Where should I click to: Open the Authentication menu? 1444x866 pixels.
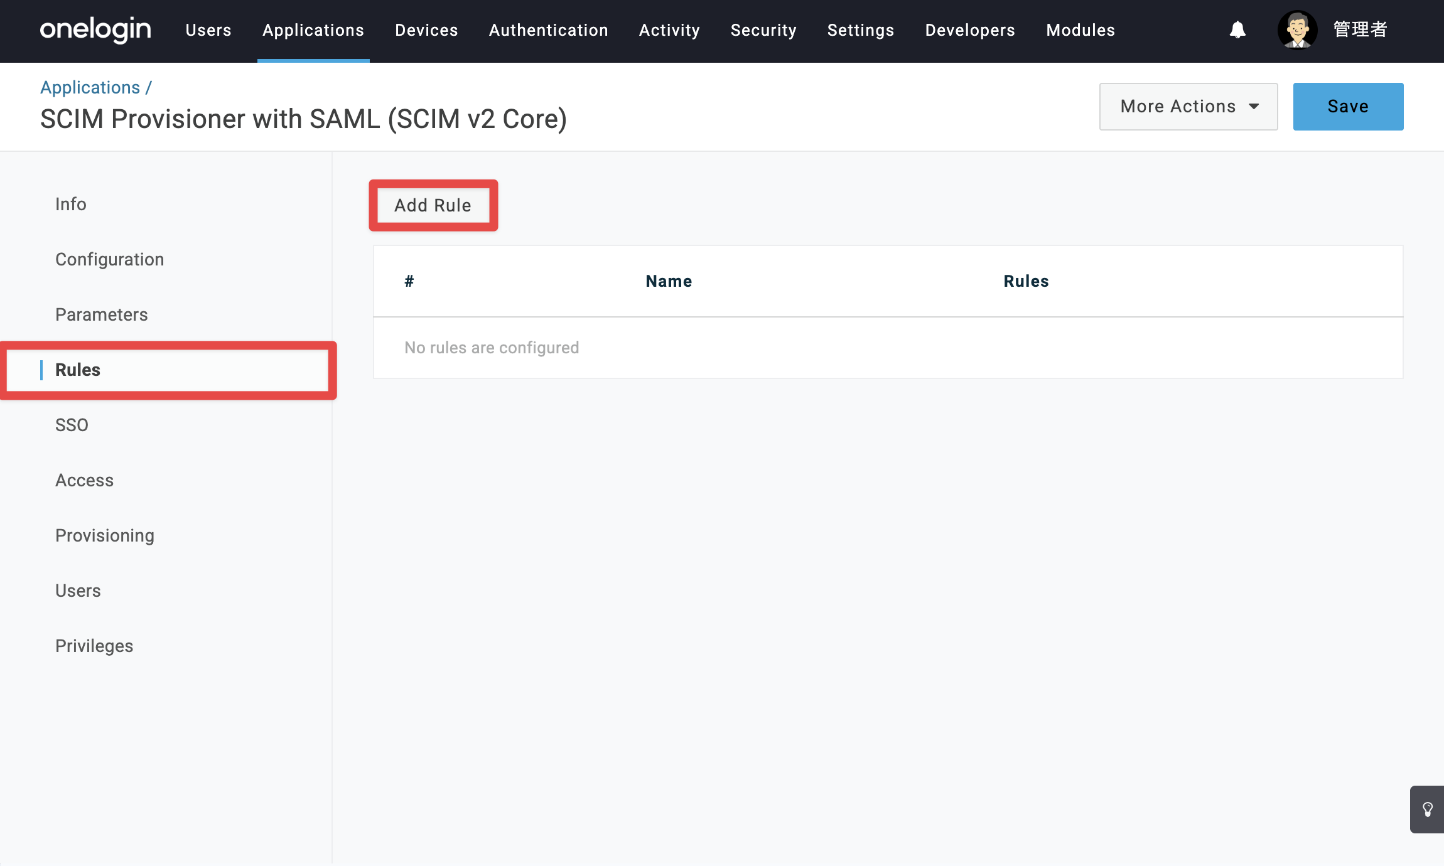(548, 30)
